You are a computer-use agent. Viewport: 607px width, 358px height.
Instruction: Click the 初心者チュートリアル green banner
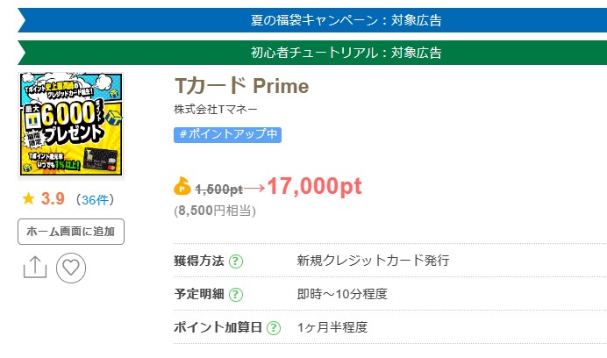(312, 53)
